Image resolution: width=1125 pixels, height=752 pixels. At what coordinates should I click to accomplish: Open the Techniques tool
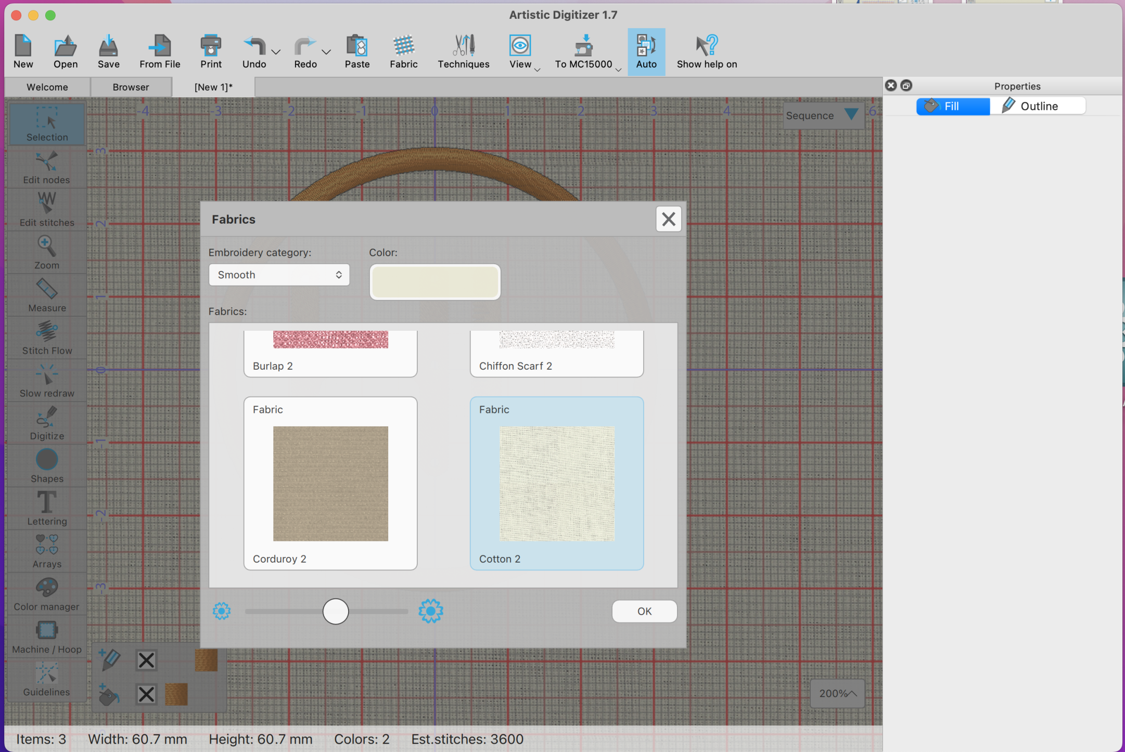pyautogui.click(x=464, y=51)
